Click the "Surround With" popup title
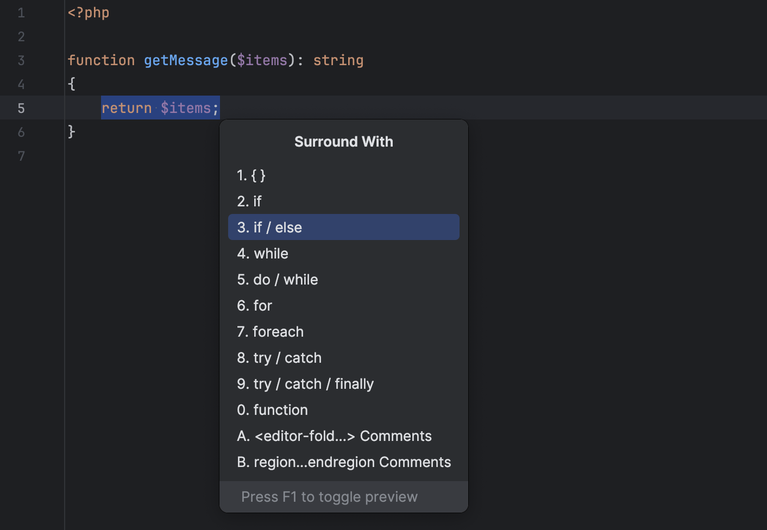Viewport: 767px width, 530px height. tap(343, 141)
